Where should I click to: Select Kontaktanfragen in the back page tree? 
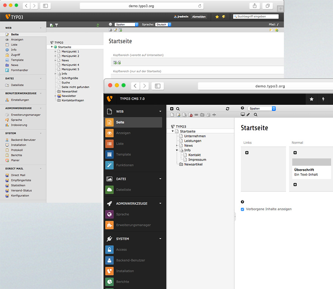click(72, 100)
